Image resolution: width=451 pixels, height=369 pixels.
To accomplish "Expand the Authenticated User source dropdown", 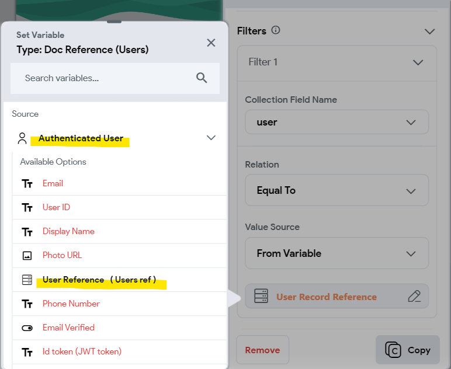I will pos(211,138).
